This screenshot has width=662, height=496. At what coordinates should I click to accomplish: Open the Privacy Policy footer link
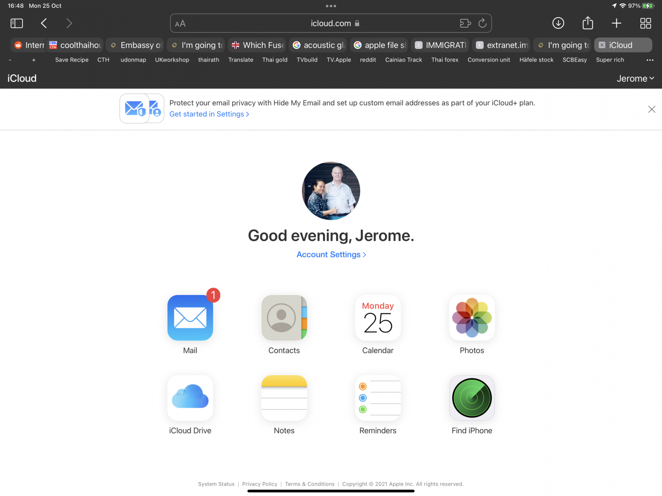[260, 484]
